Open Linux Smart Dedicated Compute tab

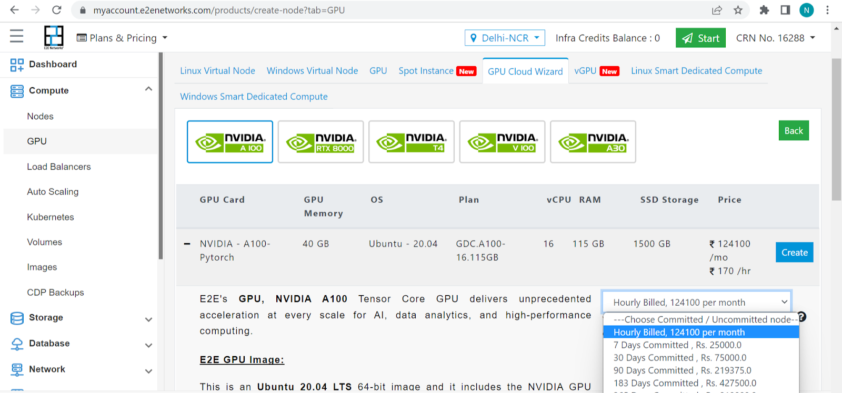tap(696, 70)
